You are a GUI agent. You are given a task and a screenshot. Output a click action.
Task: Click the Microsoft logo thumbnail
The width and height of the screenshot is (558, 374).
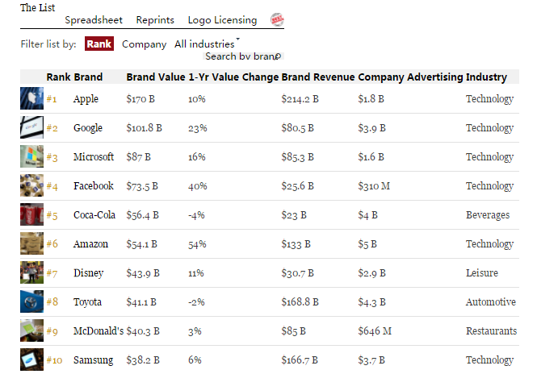[x=31, y=157]
